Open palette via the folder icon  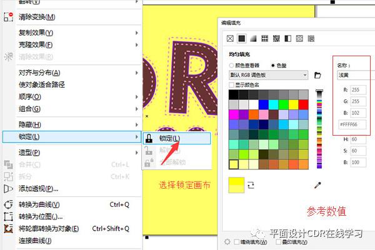coord(317,75)
